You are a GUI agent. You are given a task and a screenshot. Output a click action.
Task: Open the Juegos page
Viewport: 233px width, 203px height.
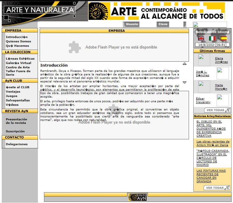tap(12, 96)
